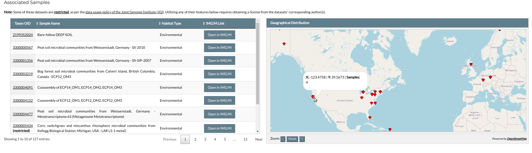The image size is (532, 153).
Task: Zoom in the map with plus button
Action: [x=302, y=139]
